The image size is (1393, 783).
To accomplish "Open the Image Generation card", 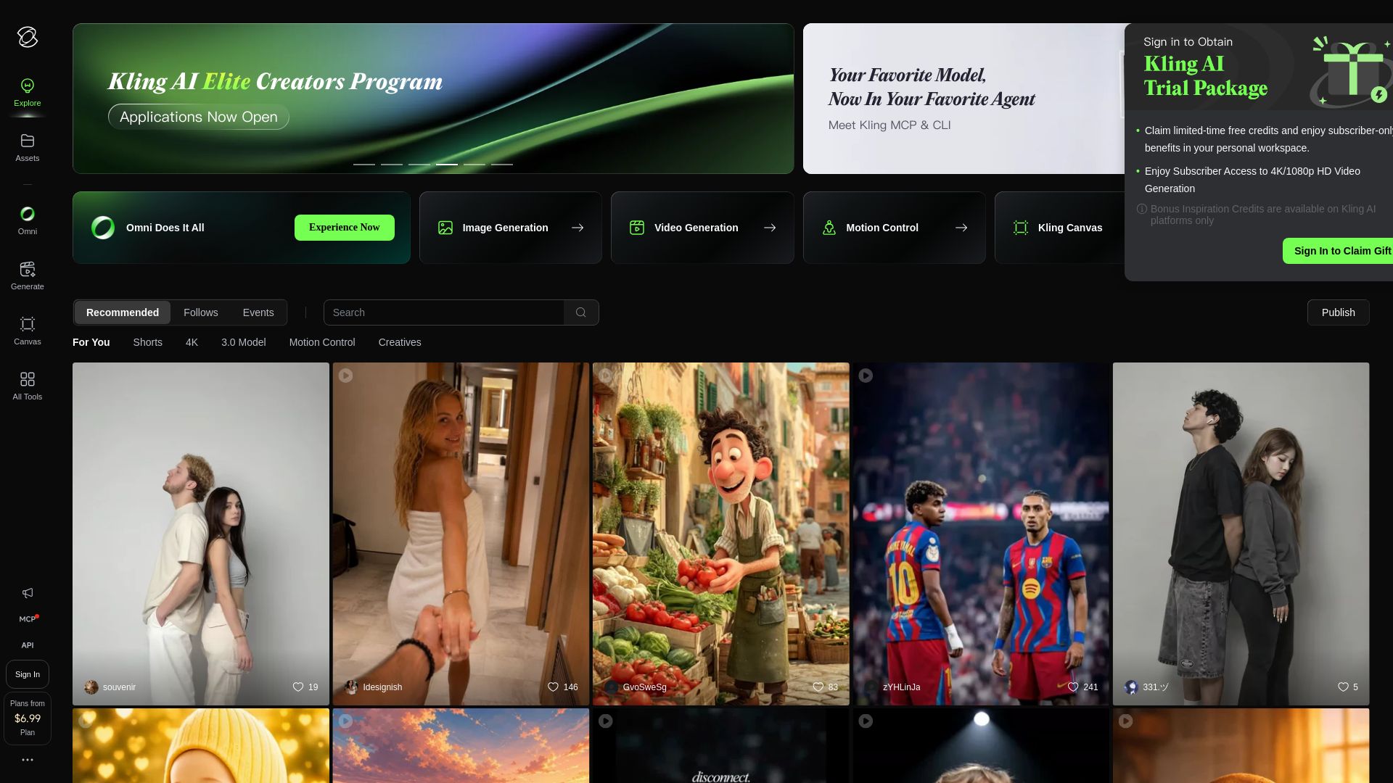I will [x=511, y=228].
